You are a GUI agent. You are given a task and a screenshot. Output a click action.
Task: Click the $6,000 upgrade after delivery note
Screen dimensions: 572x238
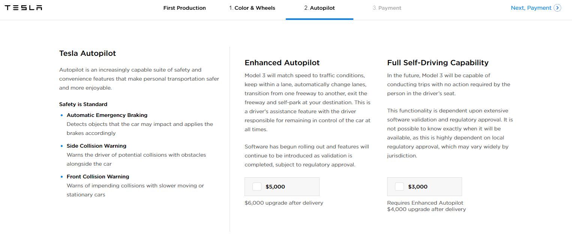(284, 203)
